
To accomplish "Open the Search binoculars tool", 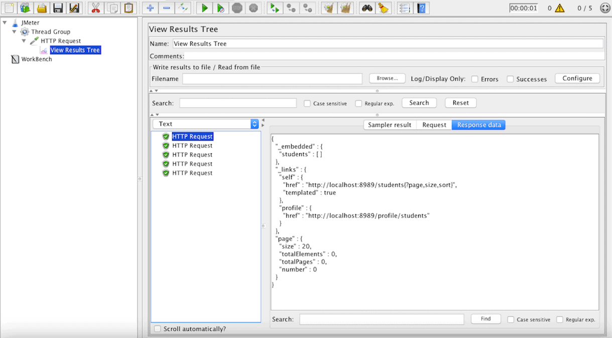I will [367, 8].
